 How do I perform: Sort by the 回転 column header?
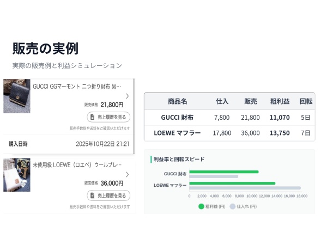point(306,101)
